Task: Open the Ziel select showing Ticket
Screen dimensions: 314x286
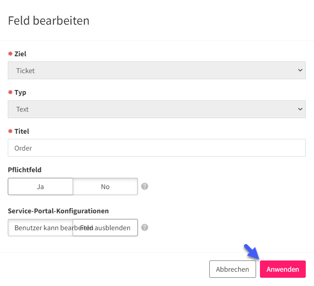Action: pos(157,70)
